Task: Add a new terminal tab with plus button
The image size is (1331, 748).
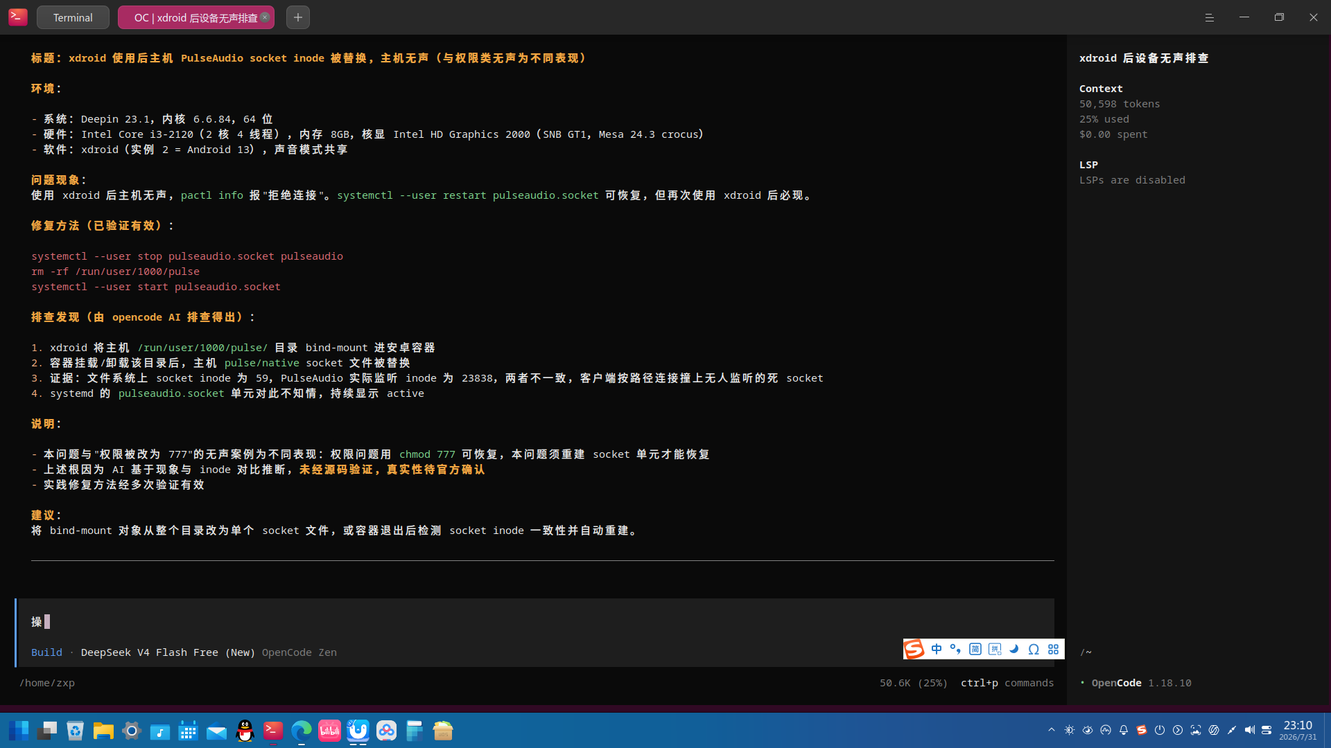Action: pos(298,17)
